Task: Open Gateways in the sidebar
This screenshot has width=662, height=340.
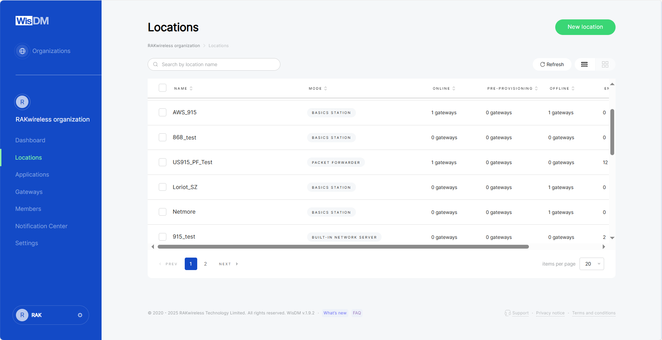Action: (x=29, y=192)
